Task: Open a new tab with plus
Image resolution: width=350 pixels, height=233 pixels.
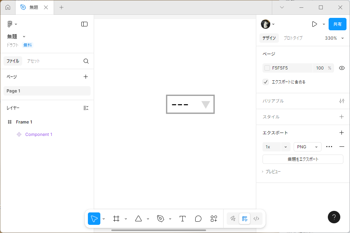Action: pos(61,7)
